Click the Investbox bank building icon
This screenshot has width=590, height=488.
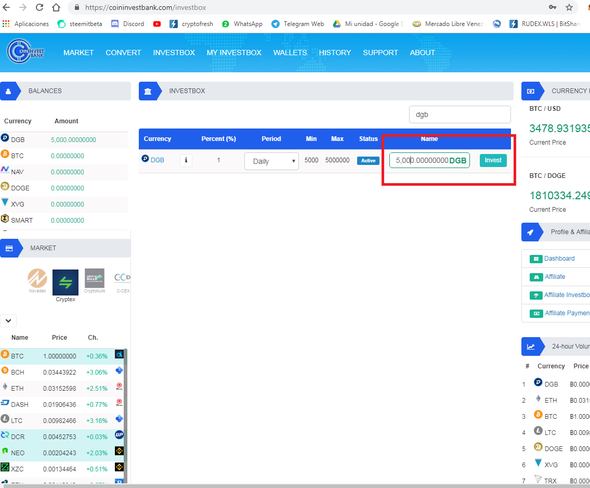148,91
